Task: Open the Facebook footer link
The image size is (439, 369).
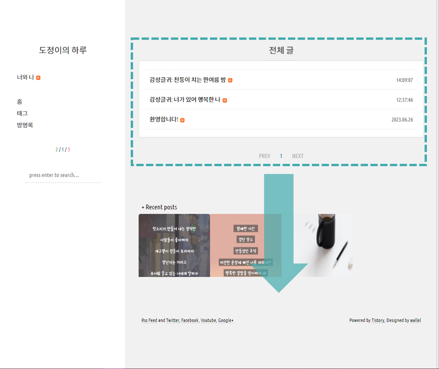Action: click(189, 320)
